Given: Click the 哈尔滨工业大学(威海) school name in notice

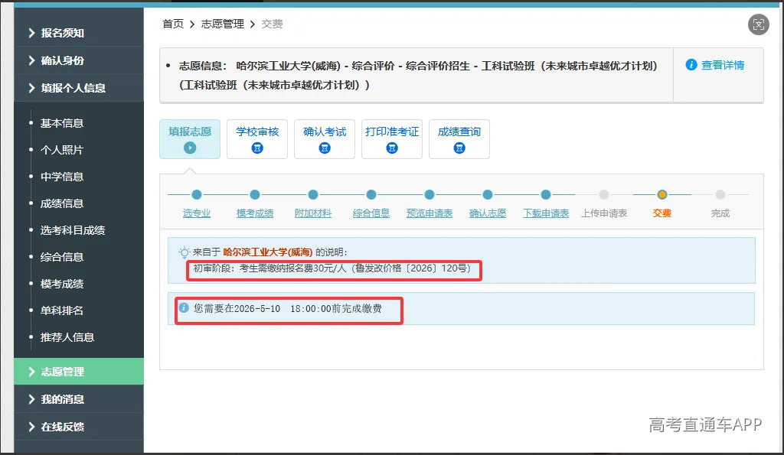Looking at the screenshot, I should click(267, 252).
